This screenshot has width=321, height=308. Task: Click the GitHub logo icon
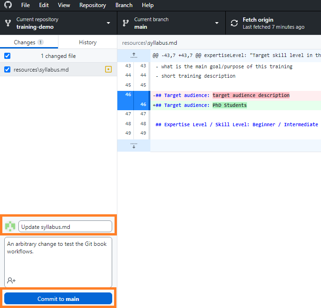[8, 5]
